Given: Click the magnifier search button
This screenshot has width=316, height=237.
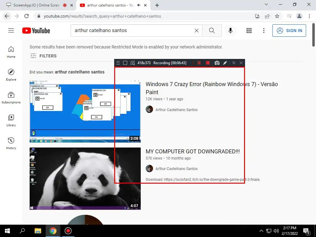Looking at the screenshot, I should pyautogui.click(x=212, y=31).
